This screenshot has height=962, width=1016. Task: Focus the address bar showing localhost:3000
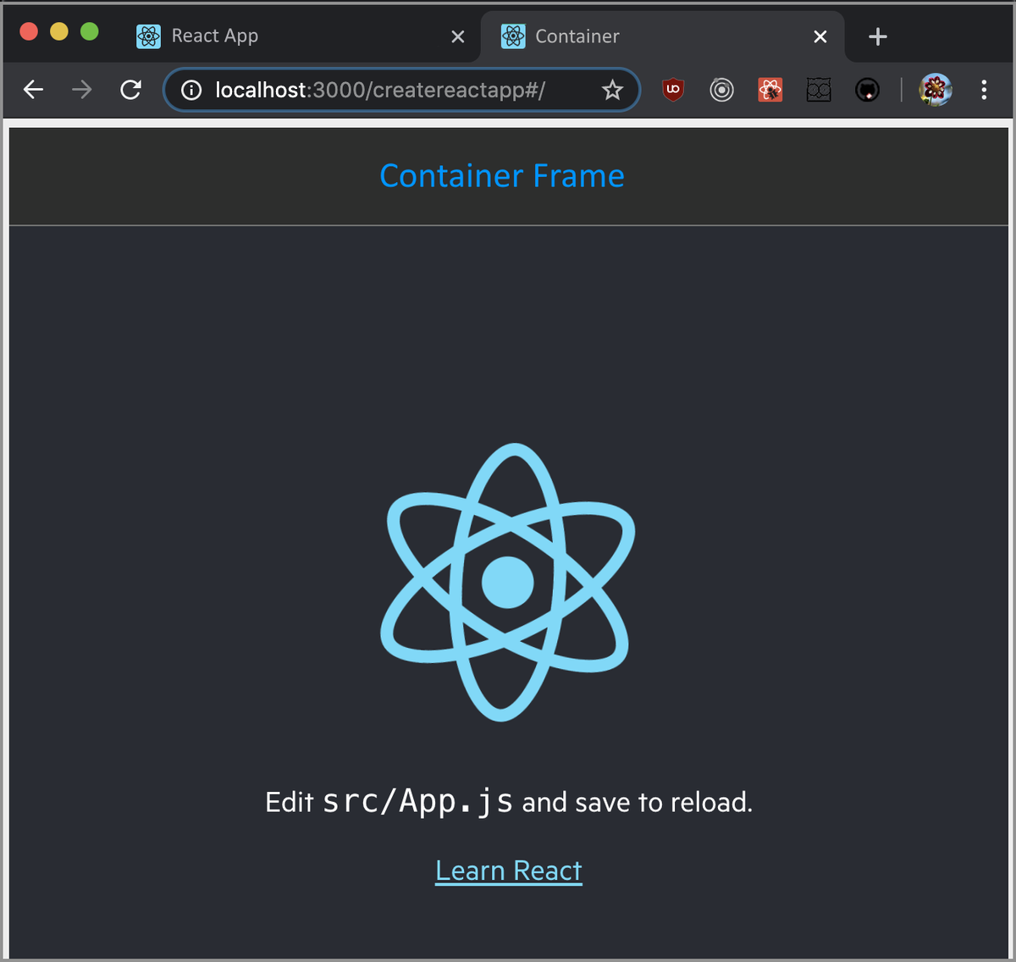pos(401,90)
